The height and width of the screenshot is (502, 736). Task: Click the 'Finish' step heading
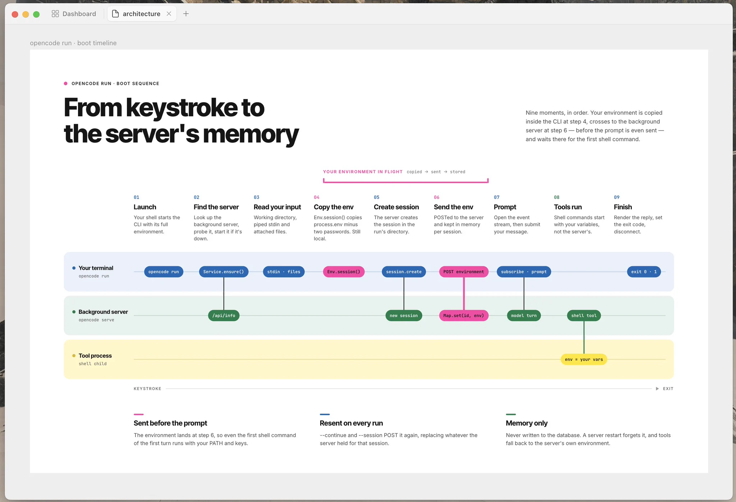point(622,207)
